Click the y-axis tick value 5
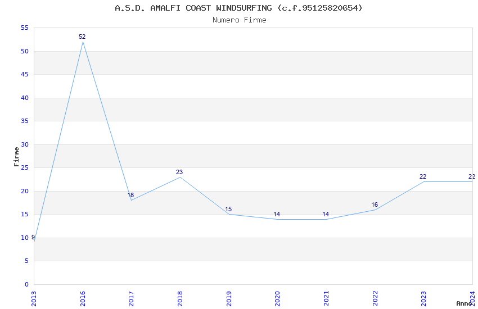The height and width of the screenshot is (309, 478). (26, 261)
